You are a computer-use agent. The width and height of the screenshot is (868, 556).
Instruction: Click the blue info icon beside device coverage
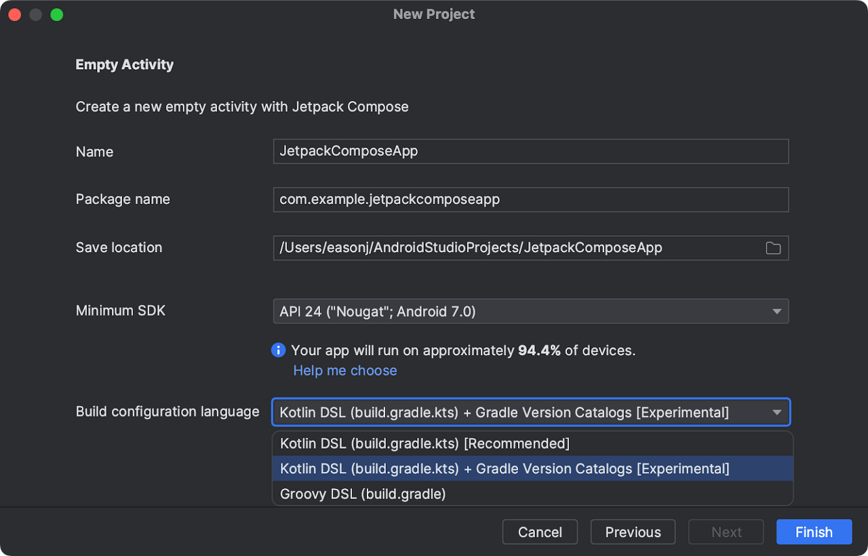coord(278,350)
